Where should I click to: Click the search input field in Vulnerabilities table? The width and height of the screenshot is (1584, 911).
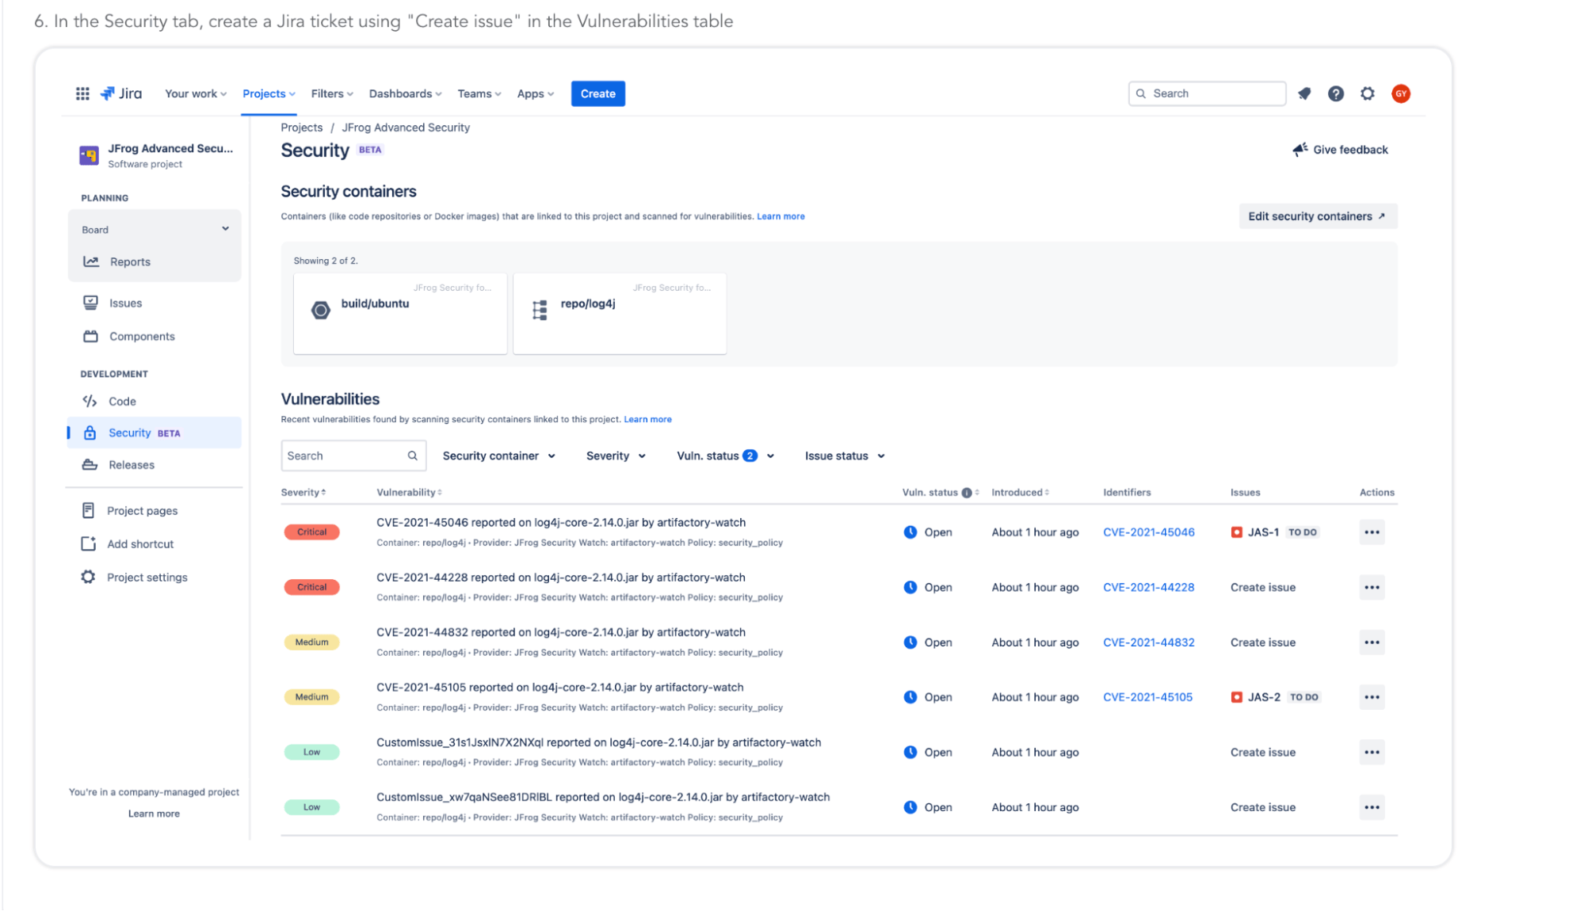coord(344,455)
